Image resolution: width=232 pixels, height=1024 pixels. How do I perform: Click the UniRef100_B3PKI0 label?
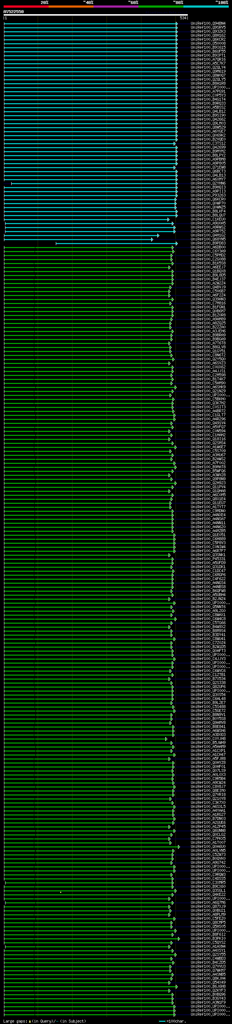pyautogui.click(x=208, y=939)
